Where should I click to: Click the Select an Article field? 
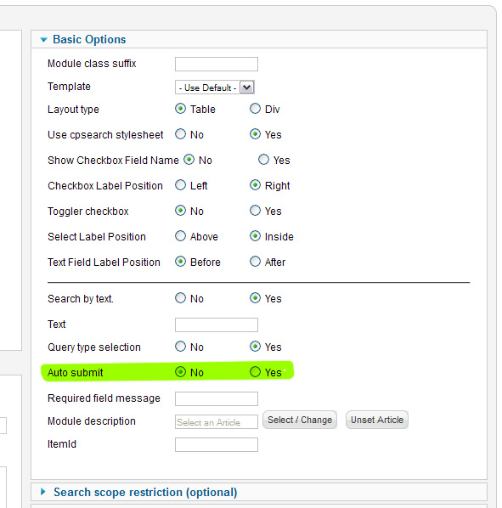coord(217,422)
